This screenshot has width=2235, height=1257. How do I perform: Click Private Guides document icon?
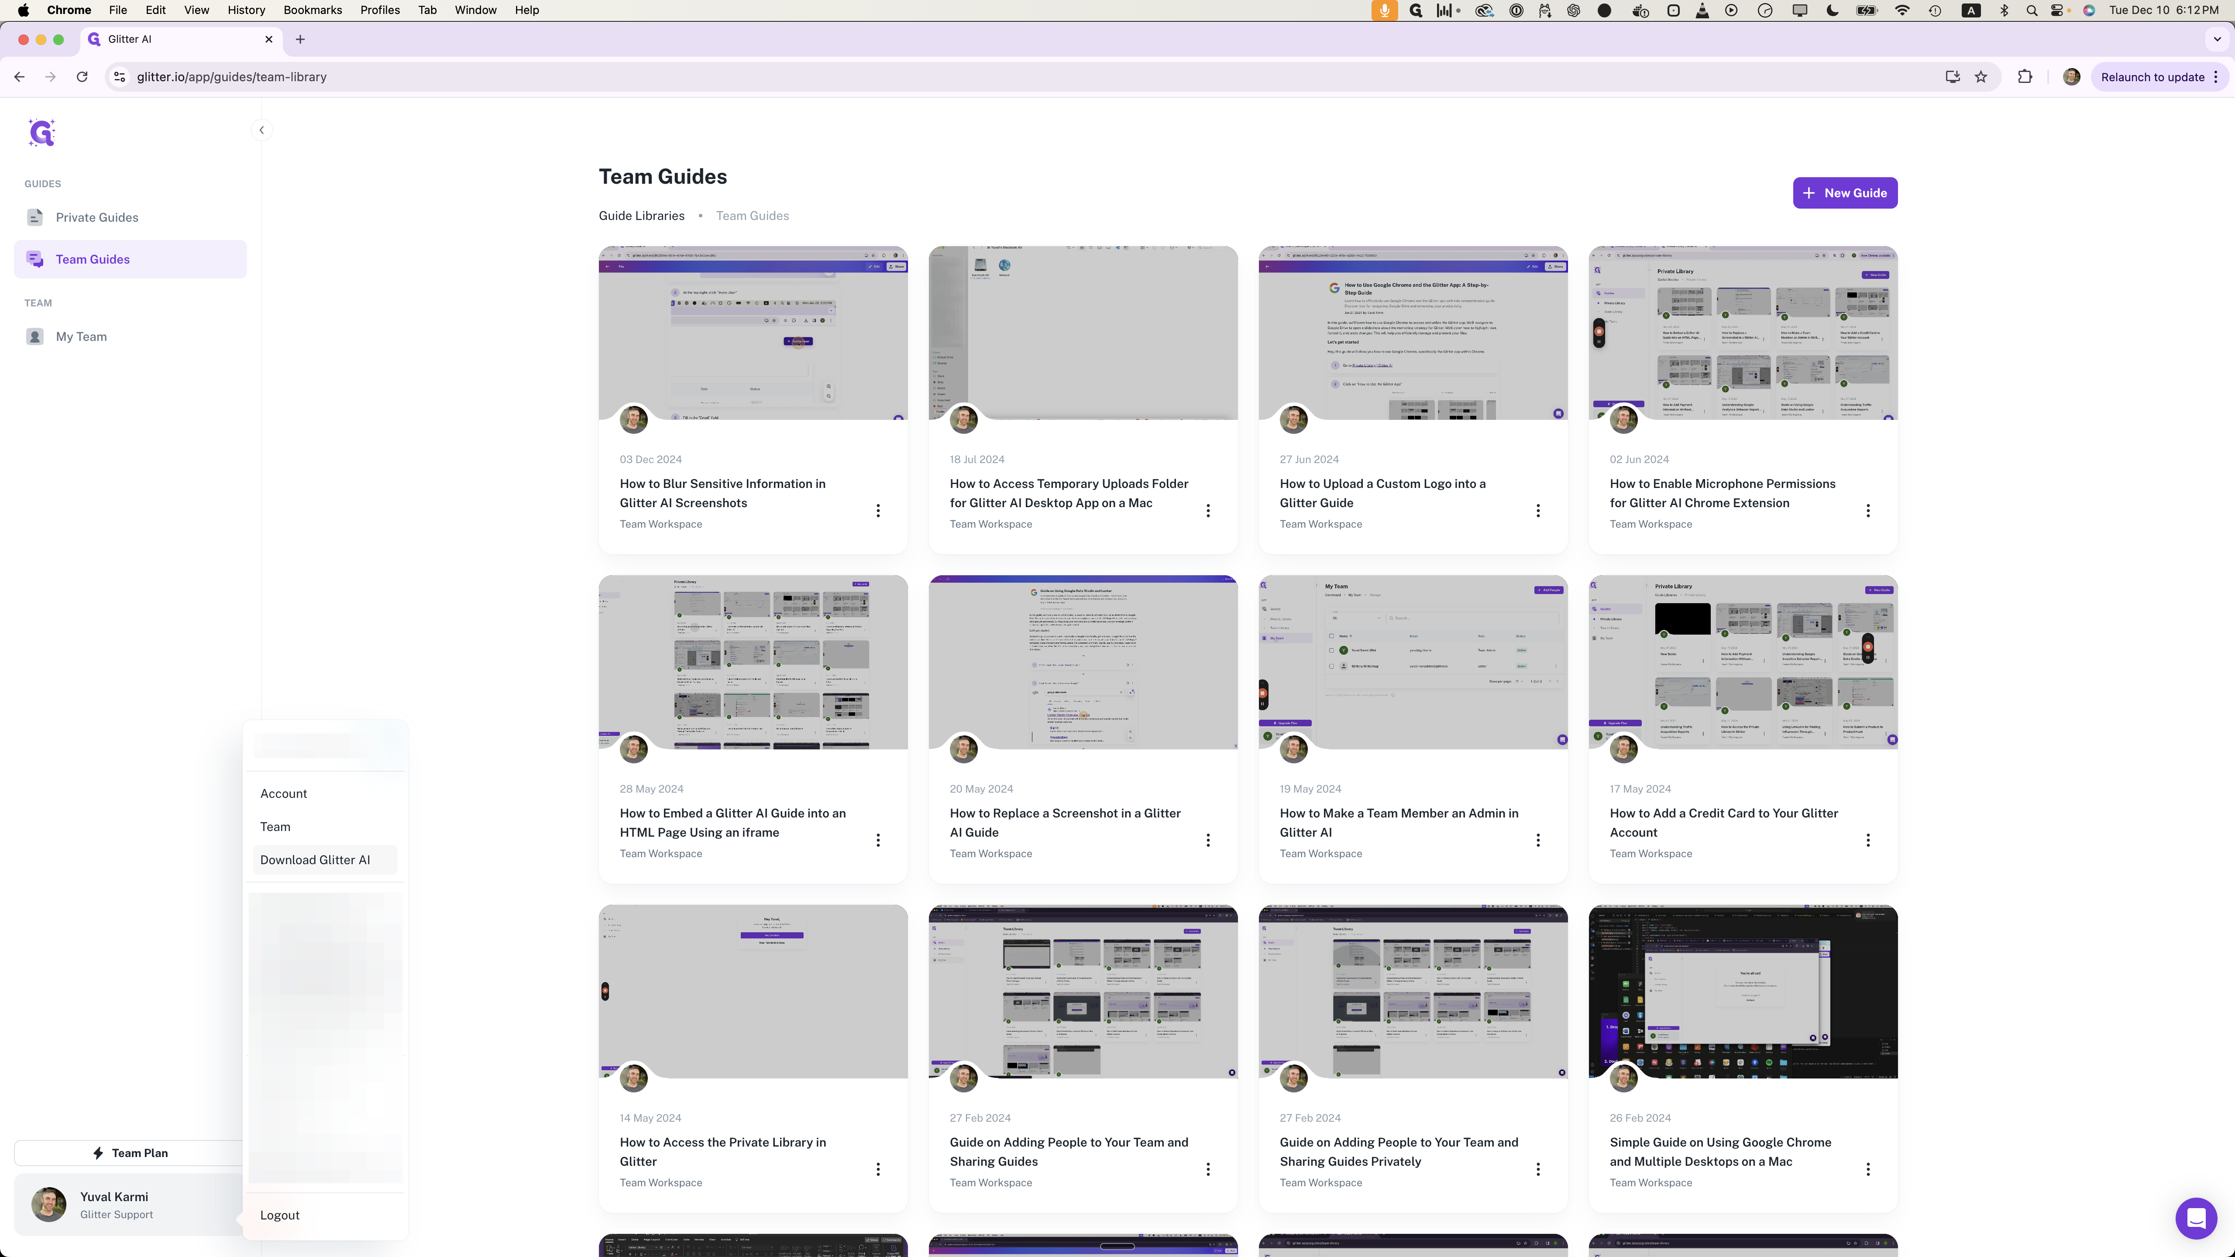click(x=35, y=218)
